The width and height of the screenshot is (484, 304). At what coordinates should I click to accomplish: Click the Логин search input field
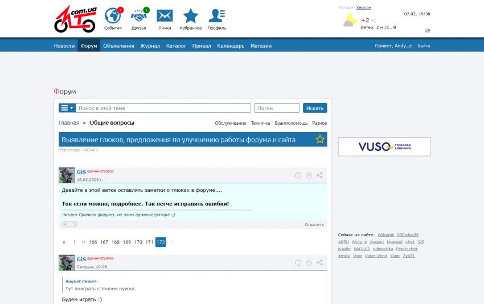277,108
